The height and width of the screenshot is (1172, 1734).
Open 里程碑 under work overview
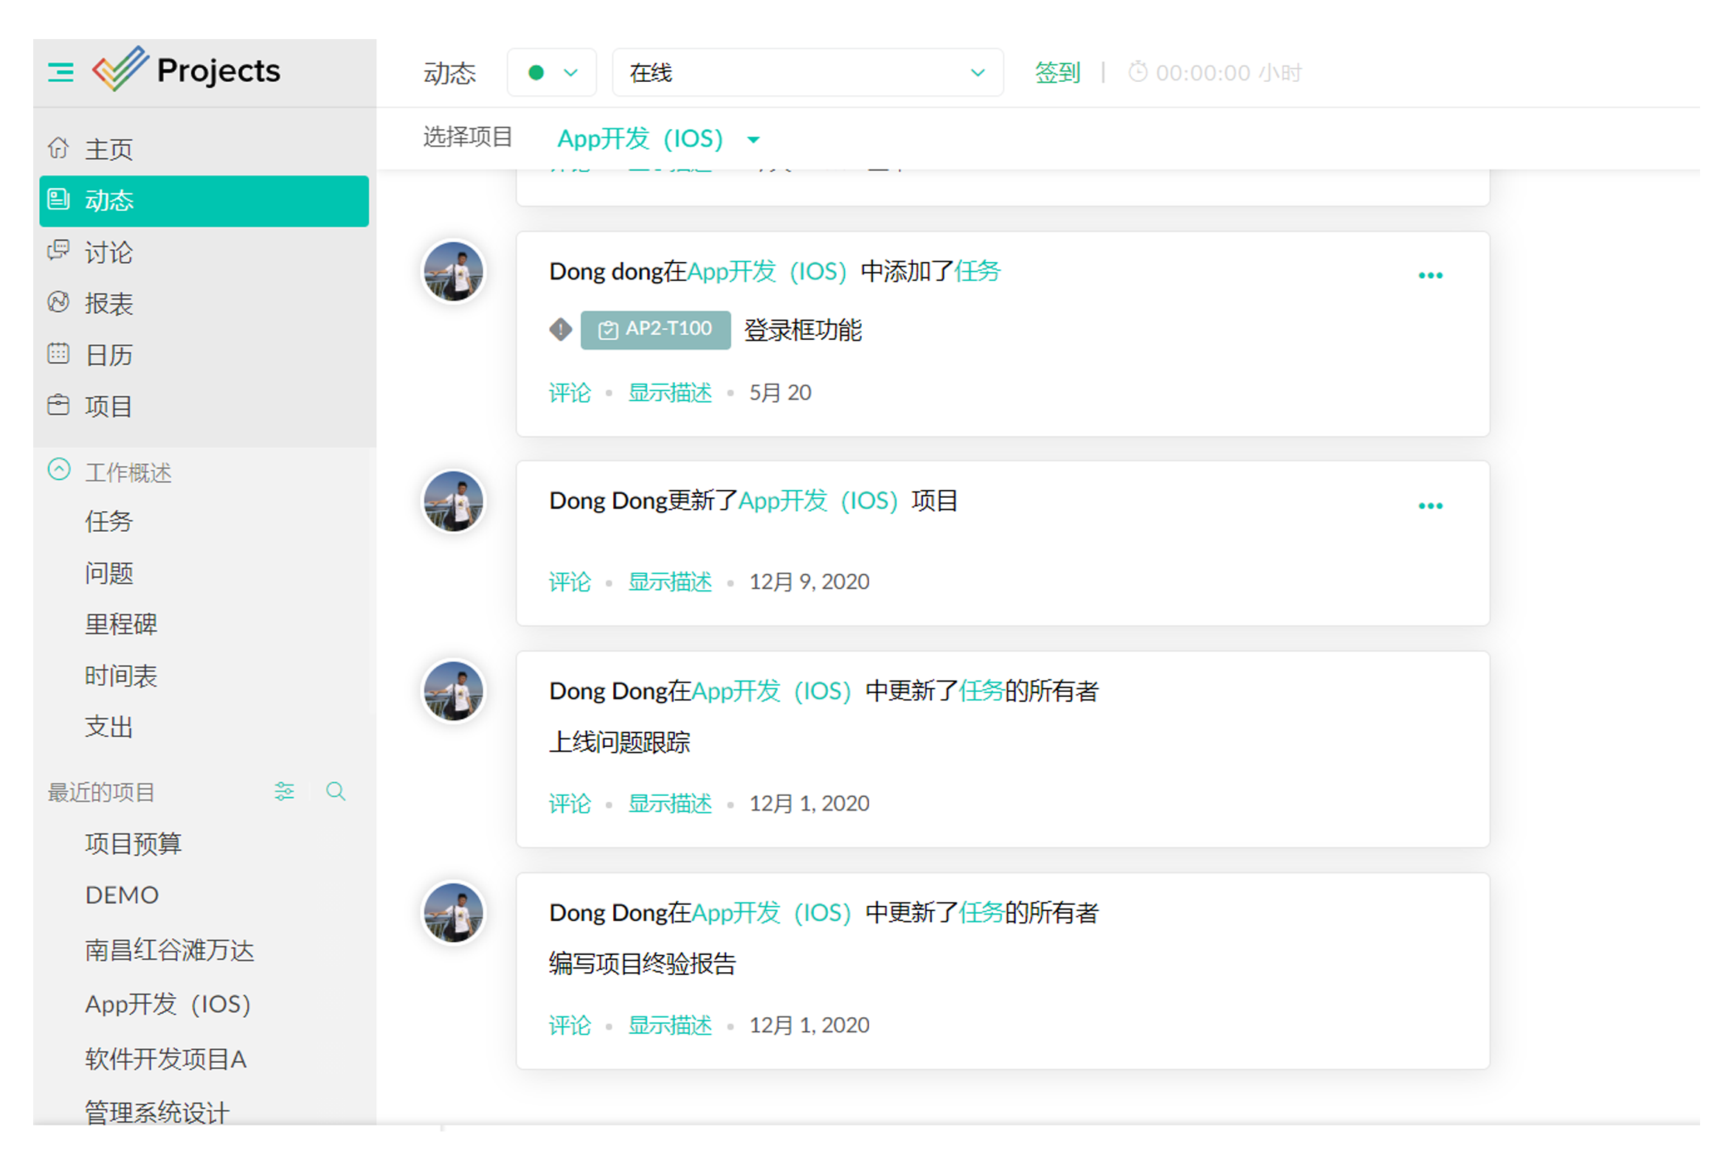click(x=121, y=624)
